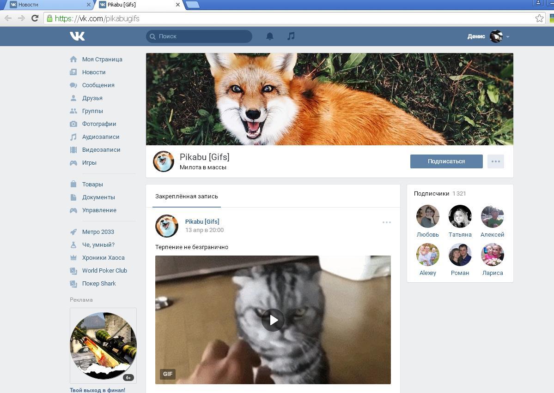Click the padlock icon in address bar
The image size is (554, 393).
(49, 18)
